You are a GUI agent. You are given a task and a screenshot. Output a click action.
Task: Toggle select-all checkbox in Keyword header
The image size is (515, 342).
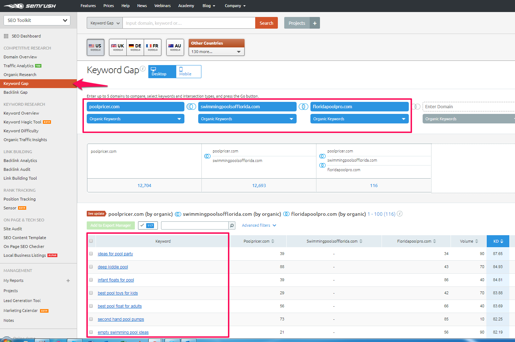click(91, 241)
